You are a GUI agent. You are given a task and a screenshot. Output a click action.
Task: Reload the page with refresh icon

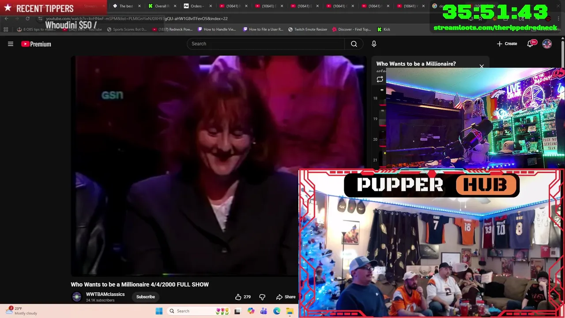click(x=27, y=19)
